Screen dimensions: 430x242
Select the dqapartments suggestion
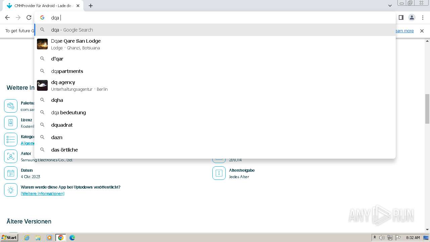(x=215, y=71)
